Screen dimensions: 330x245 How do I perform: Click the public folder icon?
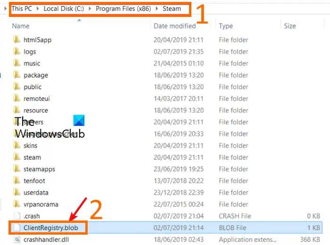point(17,87)
